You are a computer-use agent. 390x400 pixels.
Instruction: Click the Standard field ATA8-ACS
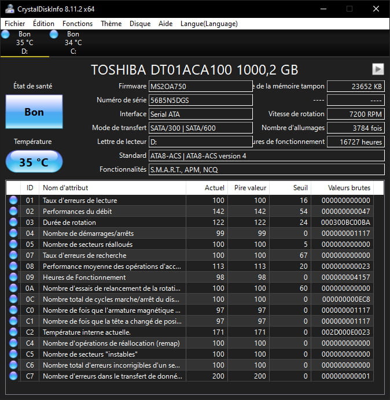click(x=267, y=155)
